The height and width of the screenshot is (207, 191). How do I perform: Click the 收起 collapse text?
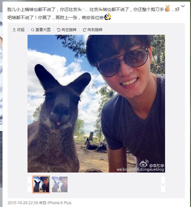(21, 30)
